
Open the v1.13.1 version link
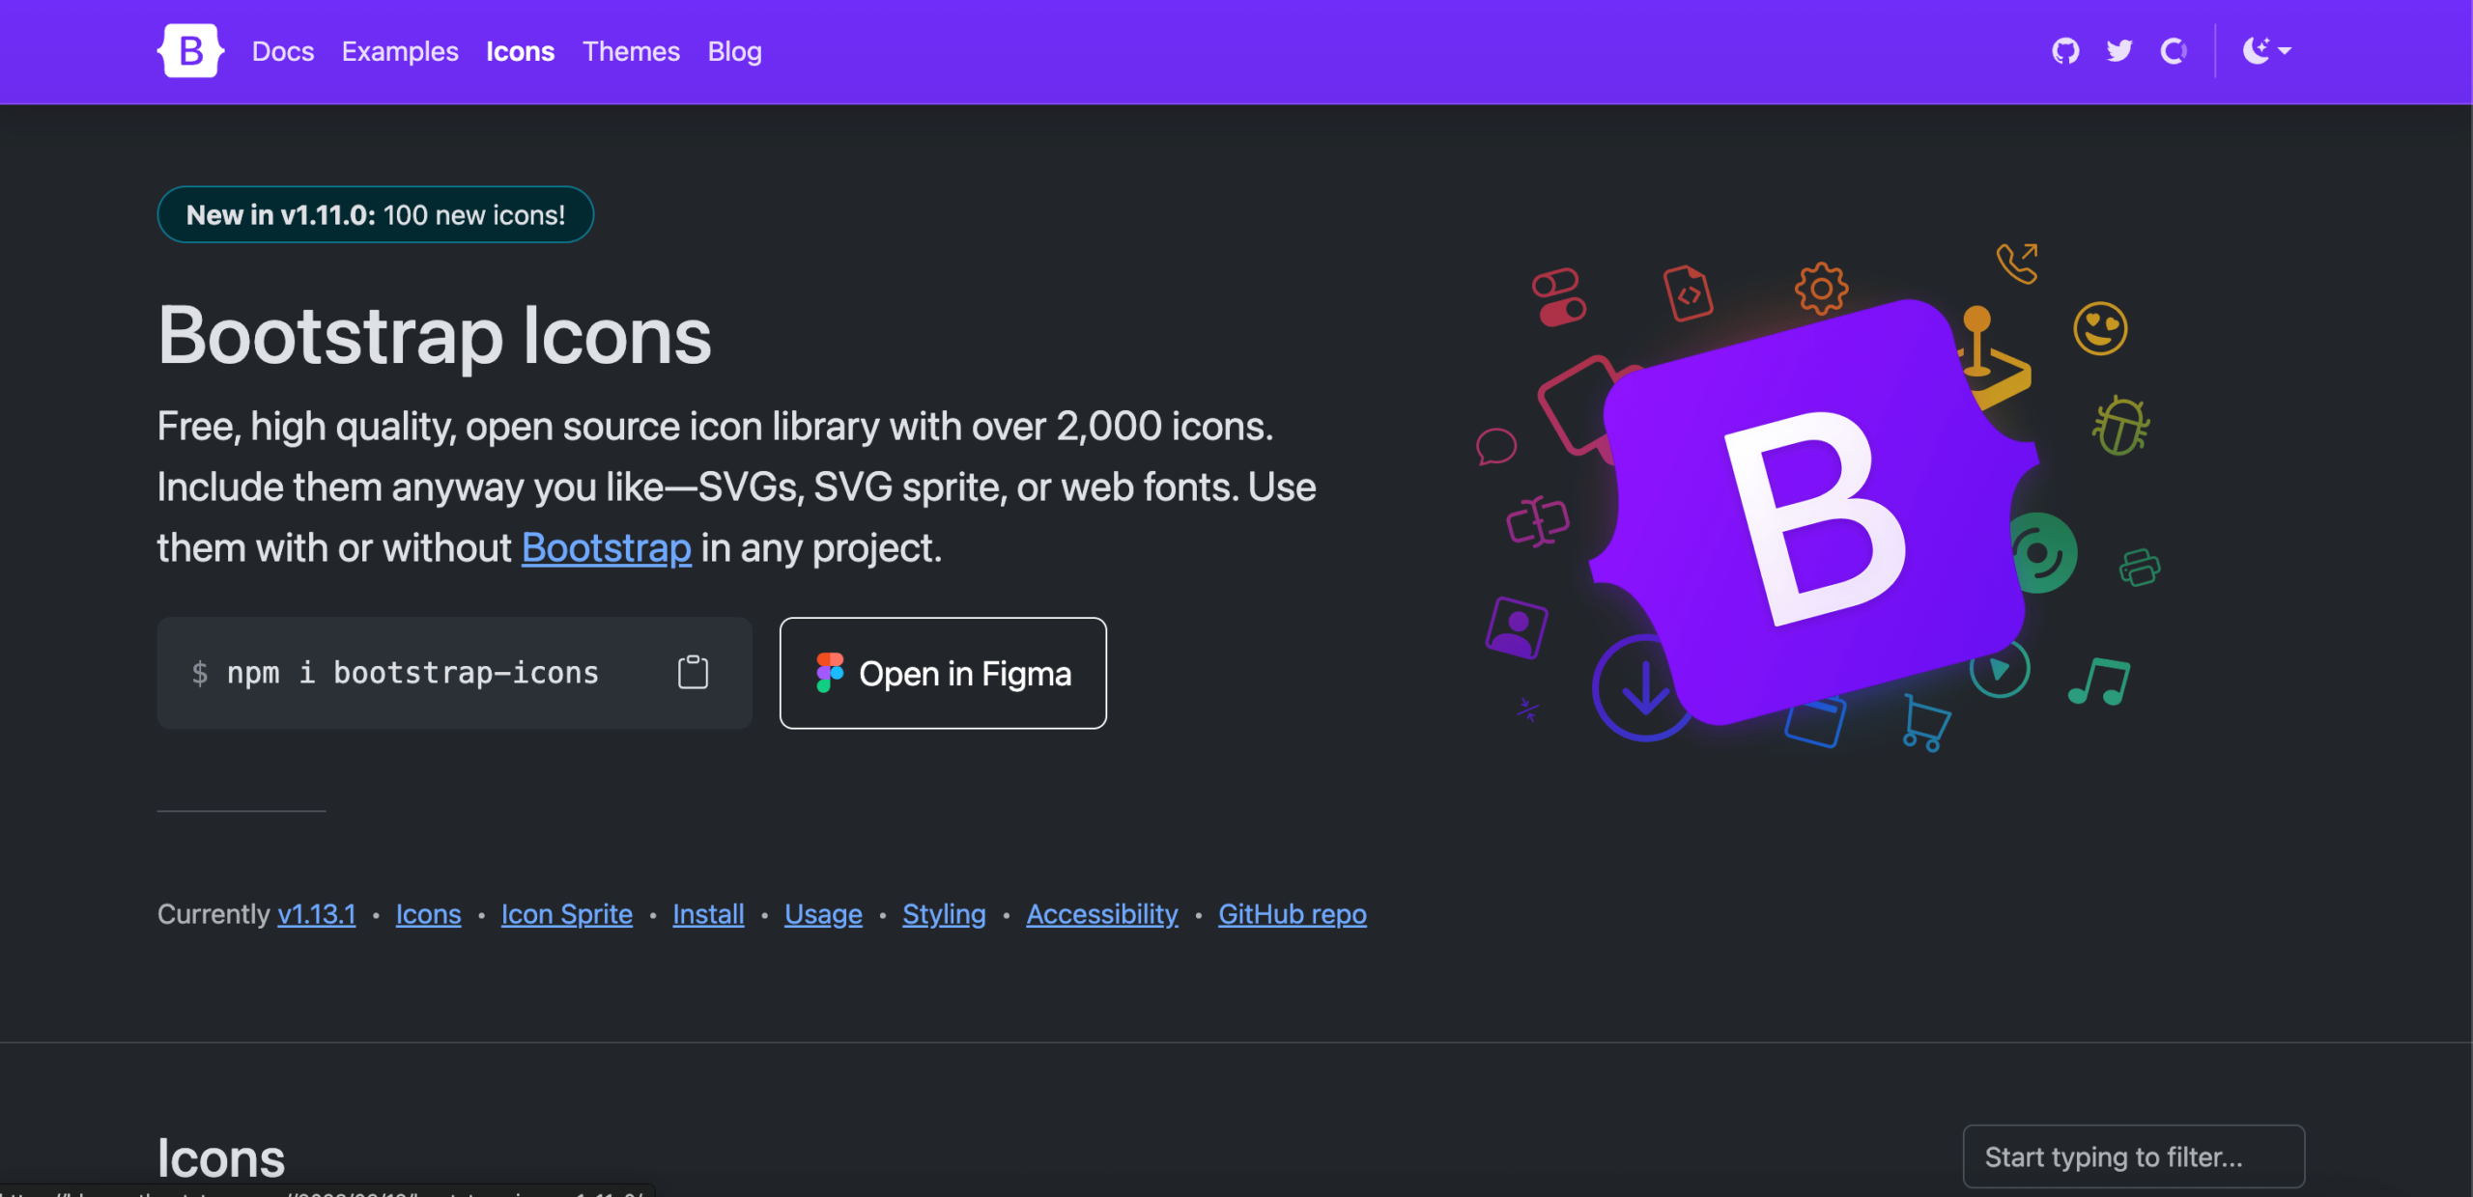317,914
